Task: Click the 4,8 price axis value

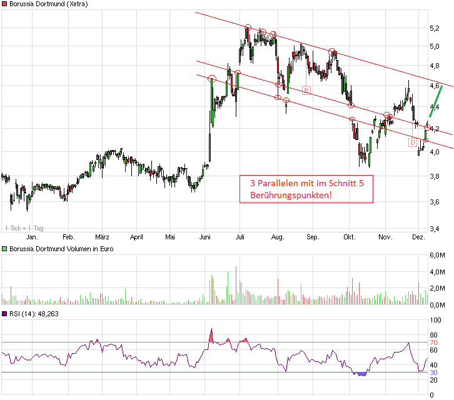Action: pyautogui.click(x=435, y=66)
